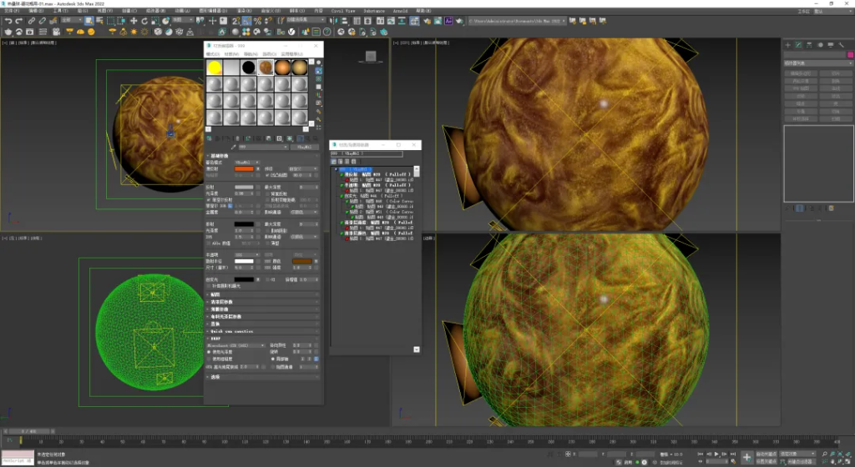
Task: Click the play animation button
Action: tap(716, 454)
